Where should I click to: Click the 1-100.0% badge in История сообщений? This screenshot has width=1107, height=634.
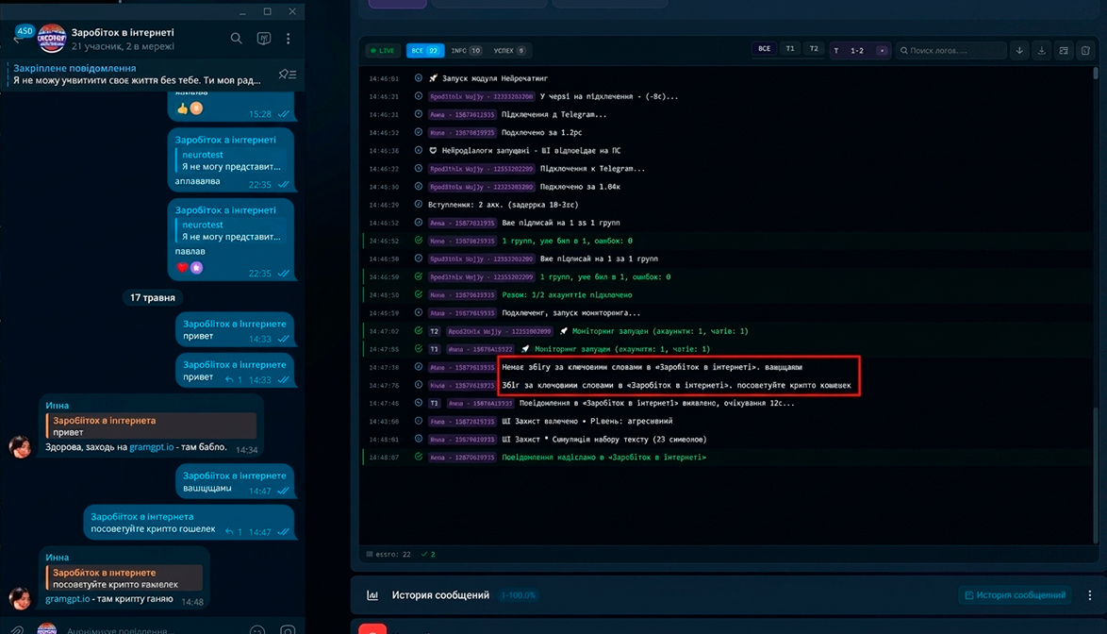pos(519,595)
